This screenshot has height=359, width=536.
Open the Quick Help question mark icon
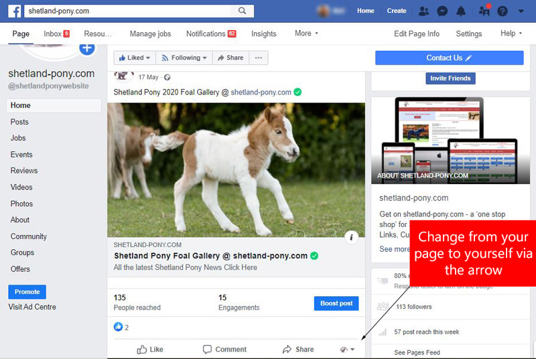point(502,11)
